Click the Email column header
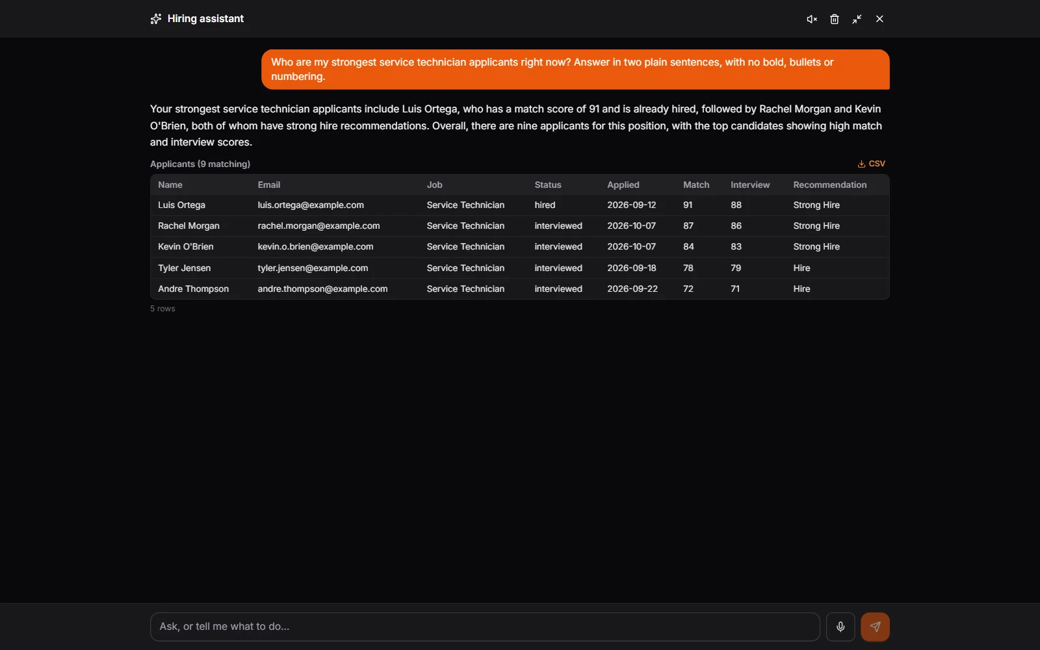Screen dimensions: 1040x650 click(x=269, y=185)
